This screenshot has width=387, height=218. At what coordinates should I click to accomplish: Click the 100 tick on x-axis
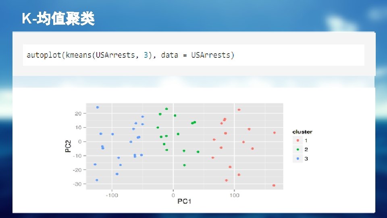(x=234, y=195)
